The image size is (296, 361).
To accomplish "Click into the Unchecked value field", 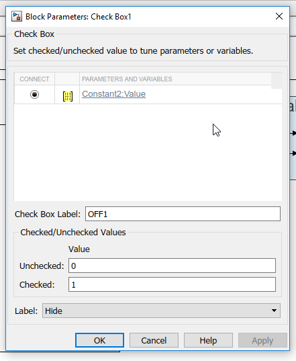I will (x=172, y=266).
